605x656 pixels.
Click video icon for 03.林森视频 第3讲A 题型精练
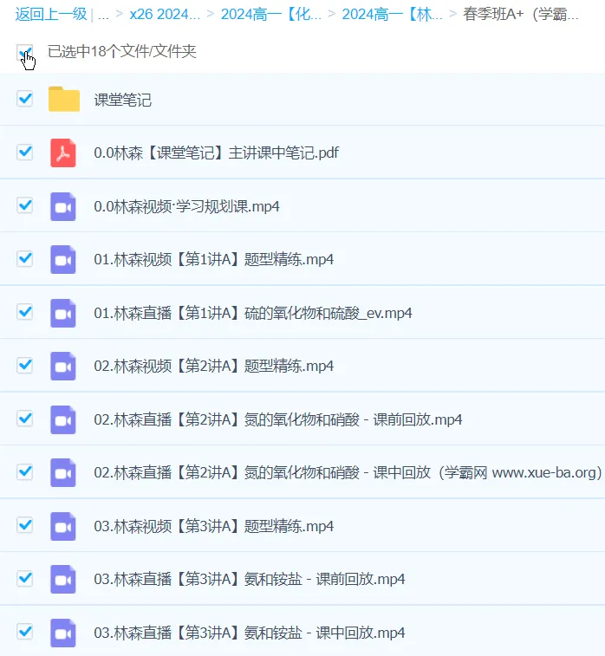63,526
